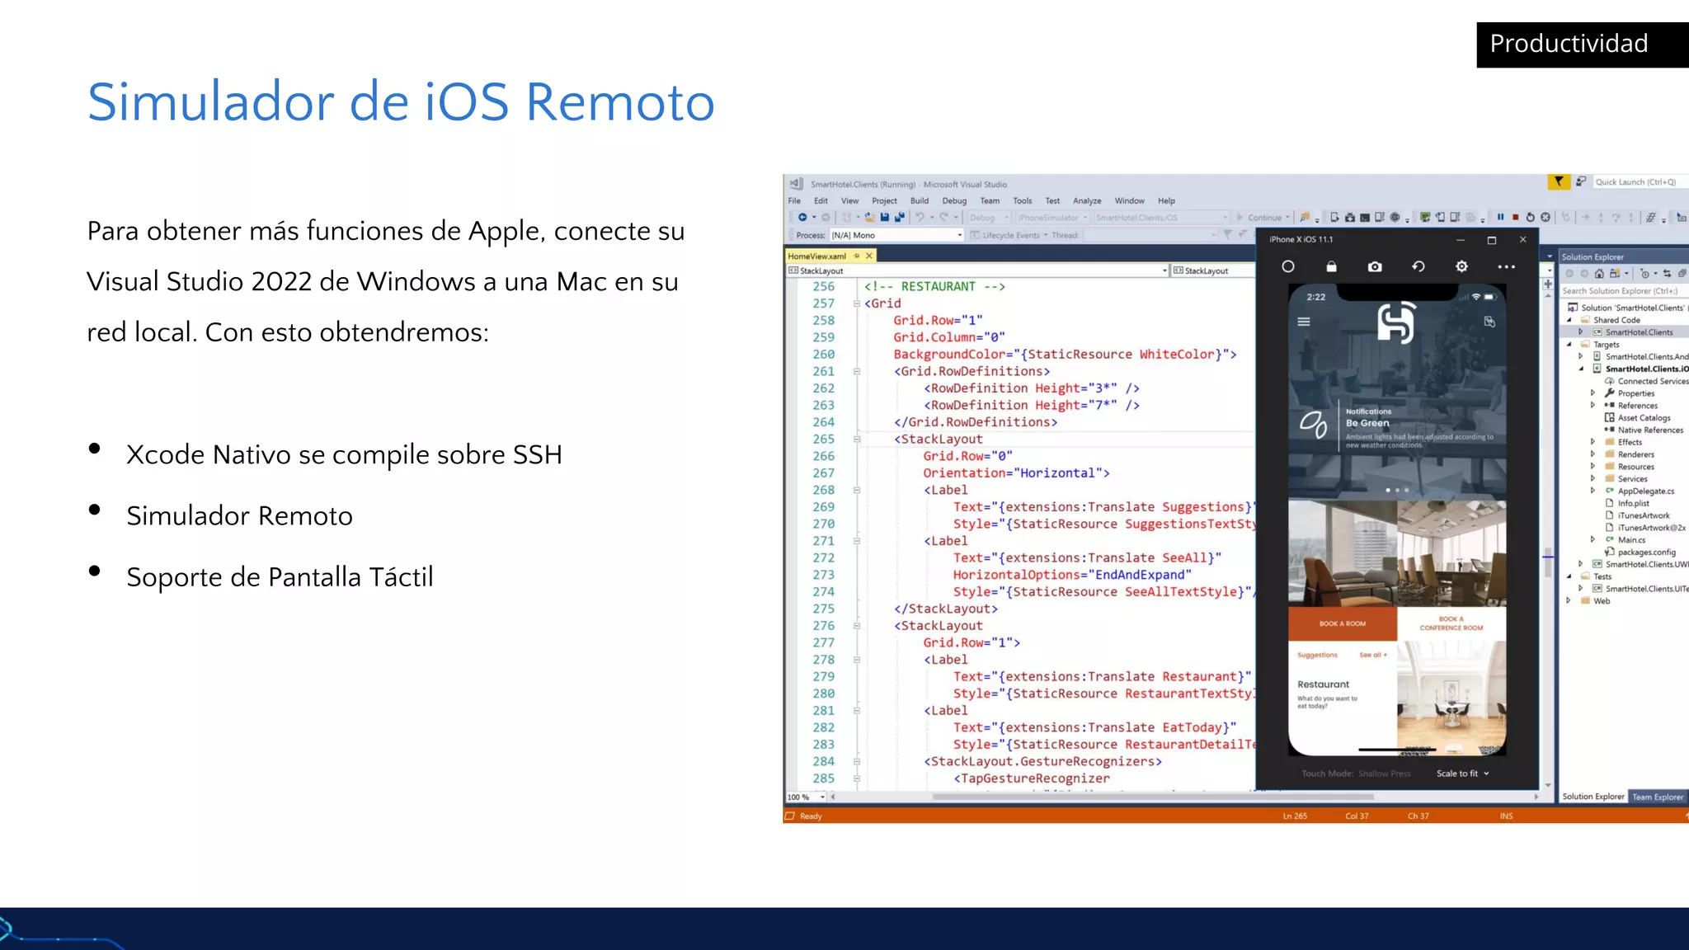Viewport: 1689px width, 950px height.
Task: Open the Scale to fit dropdown in simulator
Action: [x=1463, y=774]
